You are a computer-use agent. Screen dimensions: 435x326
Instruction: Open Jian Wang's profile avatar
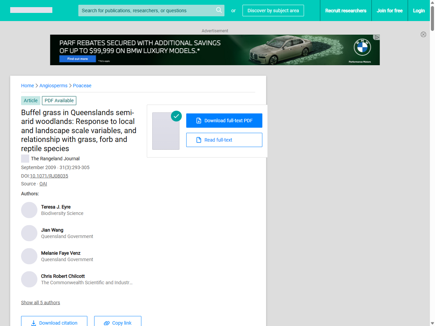click(x=29, y=233)
